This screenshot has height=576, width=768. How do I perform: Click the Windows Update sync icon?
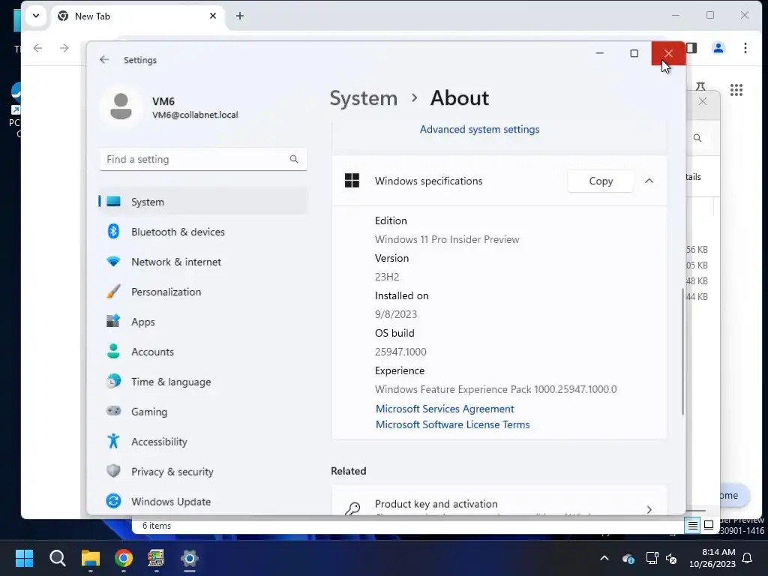[x=113, y=501]
